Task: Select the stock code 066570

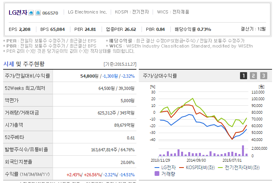Action: (x=50, y=13)
